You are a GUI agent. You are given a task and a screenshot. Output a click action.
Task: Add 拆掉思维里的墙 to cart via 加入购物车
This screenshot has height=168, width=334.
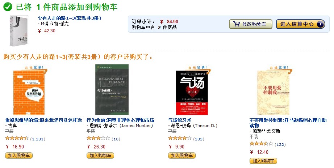19,155
